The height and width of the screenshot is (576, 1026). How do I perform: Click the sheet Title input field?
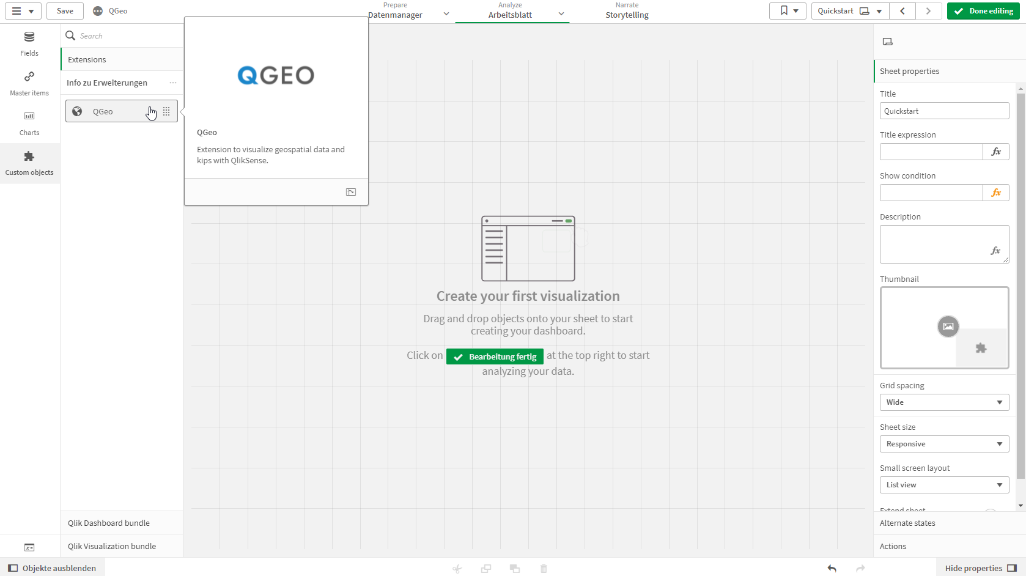[944, 111]
